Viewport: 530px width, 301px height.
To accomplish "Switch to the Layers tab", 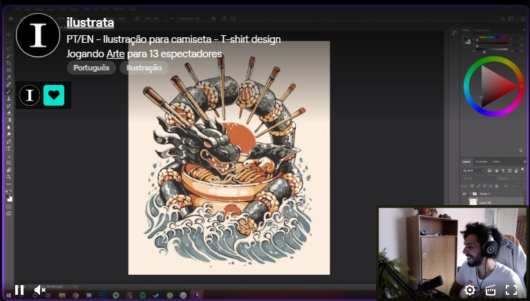I will pos(466,162).
